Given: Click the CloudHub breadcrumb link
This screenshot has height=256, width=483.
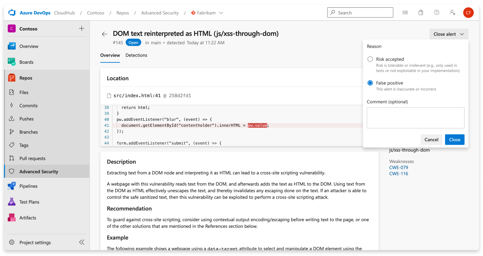Looking at the screenshot, I should tap(64, 13).
